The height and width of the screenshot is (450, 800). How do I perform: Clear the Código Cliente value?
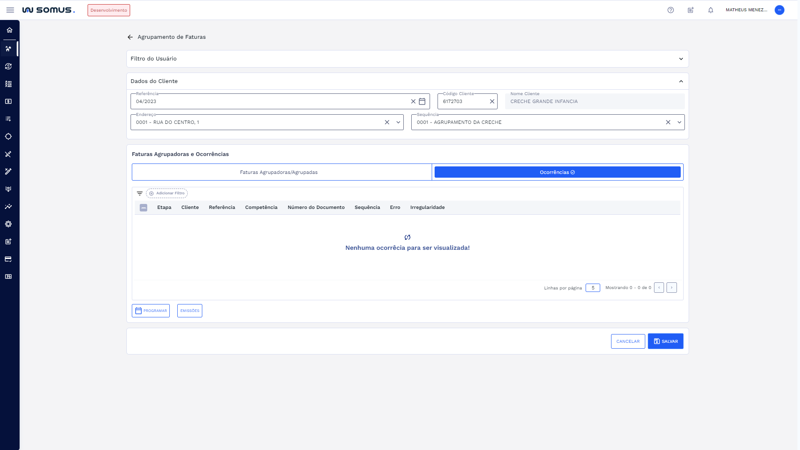[x=492, y=101]
